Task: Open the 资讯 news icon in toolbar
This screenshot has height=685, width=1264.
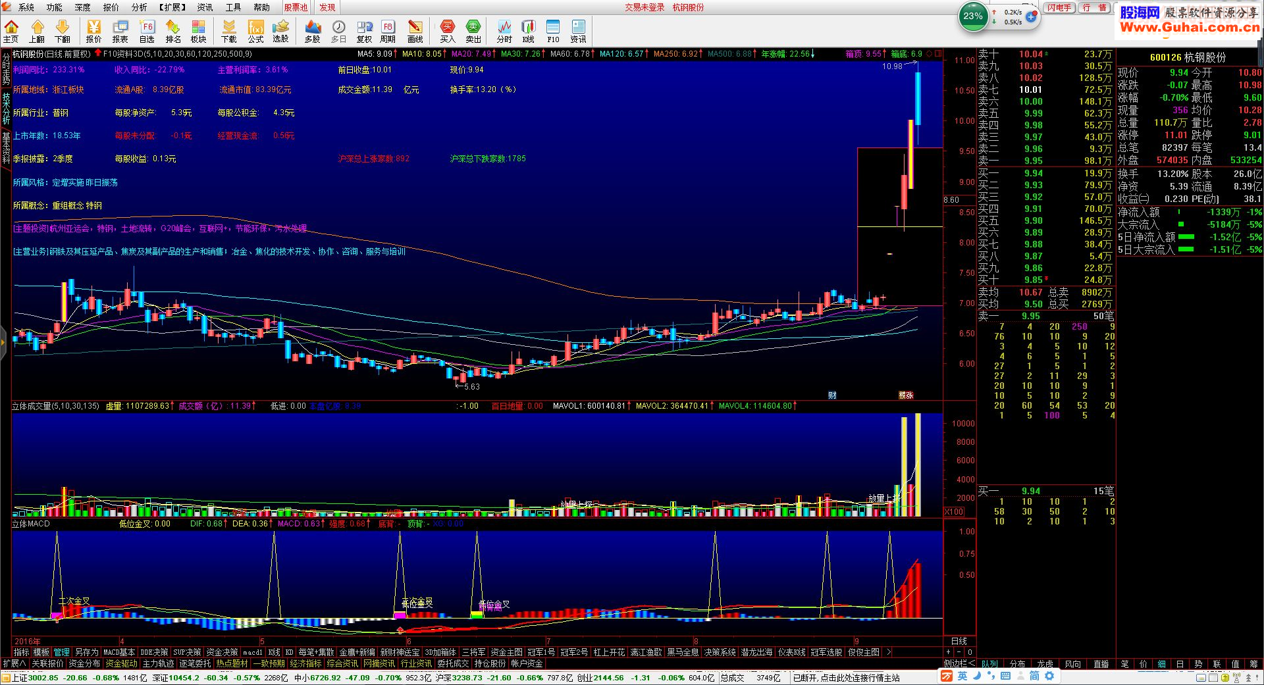Action: (x=579, y=31)
